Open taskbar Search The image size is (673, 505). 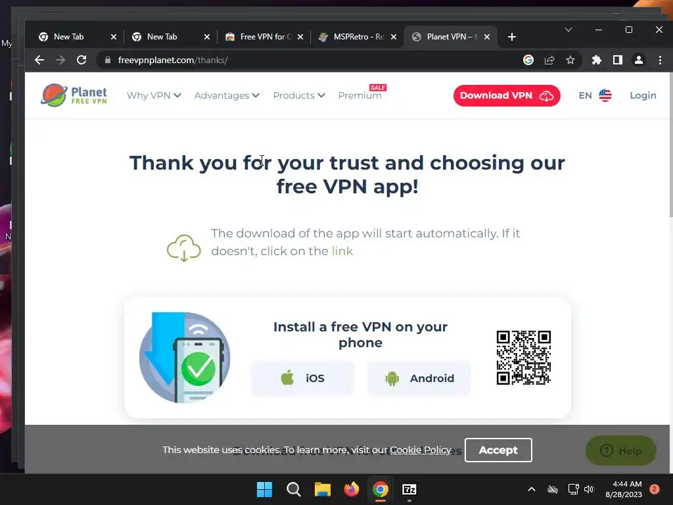294,489
